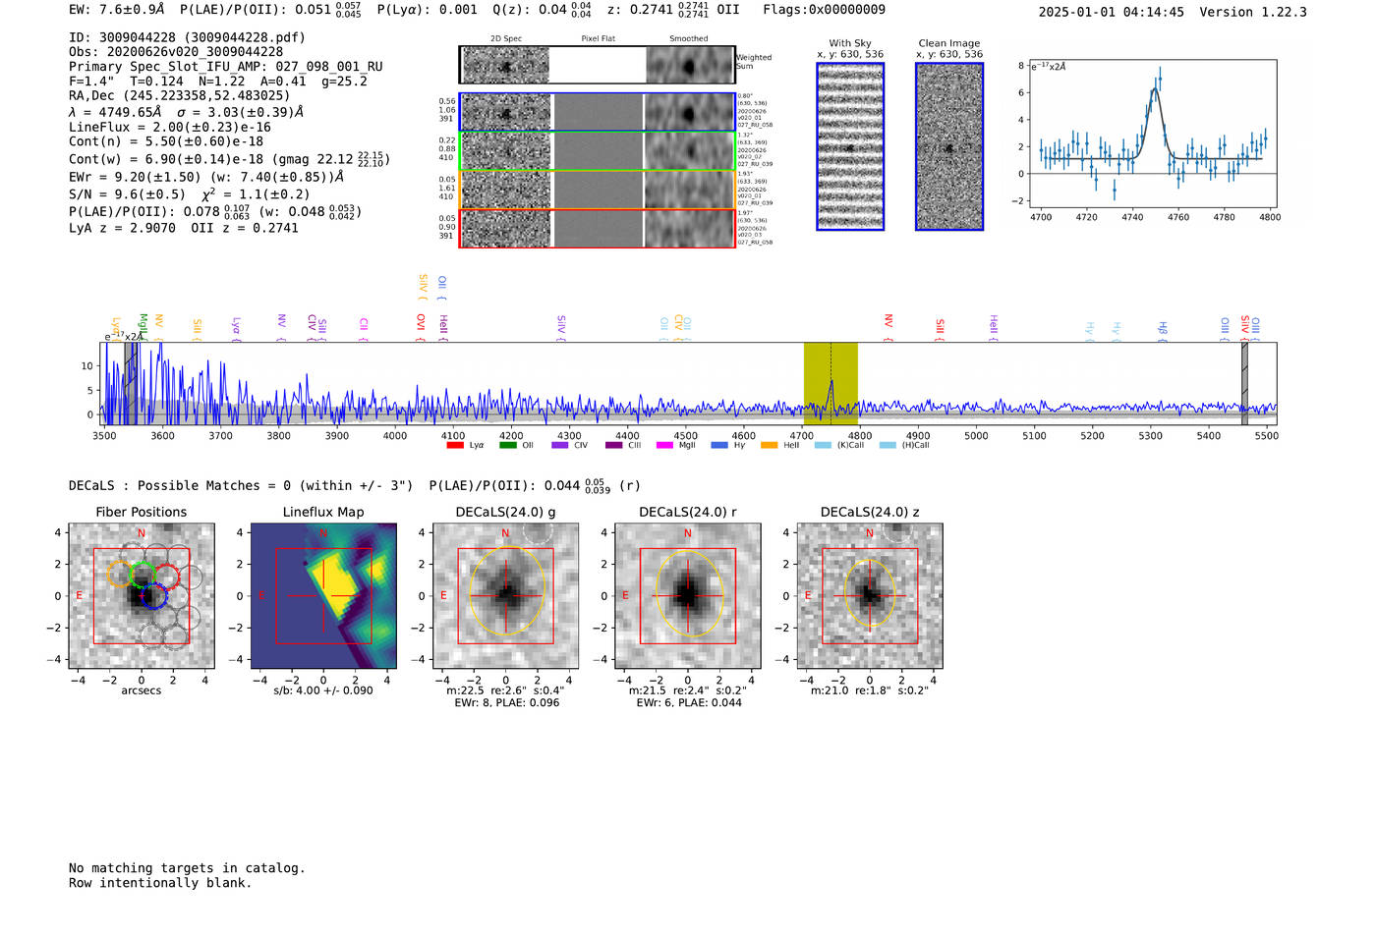Click the ID: 3009044228 text line
The width and height of the screenshot is (1376, 936).
pos(187,37)
